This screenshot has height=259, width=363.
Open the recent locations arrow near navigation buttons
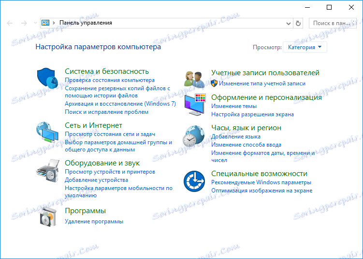35,23
